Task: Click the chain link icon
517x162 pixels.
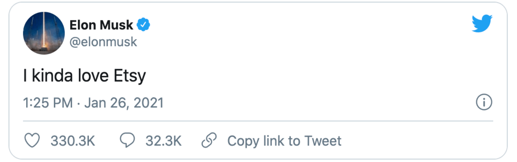Action: pos(209,141)
